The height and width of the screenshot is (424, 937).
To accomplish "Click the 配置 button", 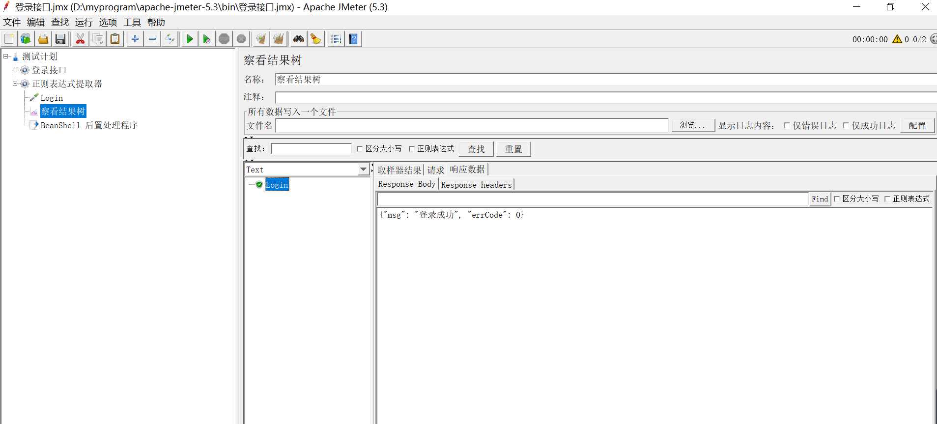I will (917, 125).
